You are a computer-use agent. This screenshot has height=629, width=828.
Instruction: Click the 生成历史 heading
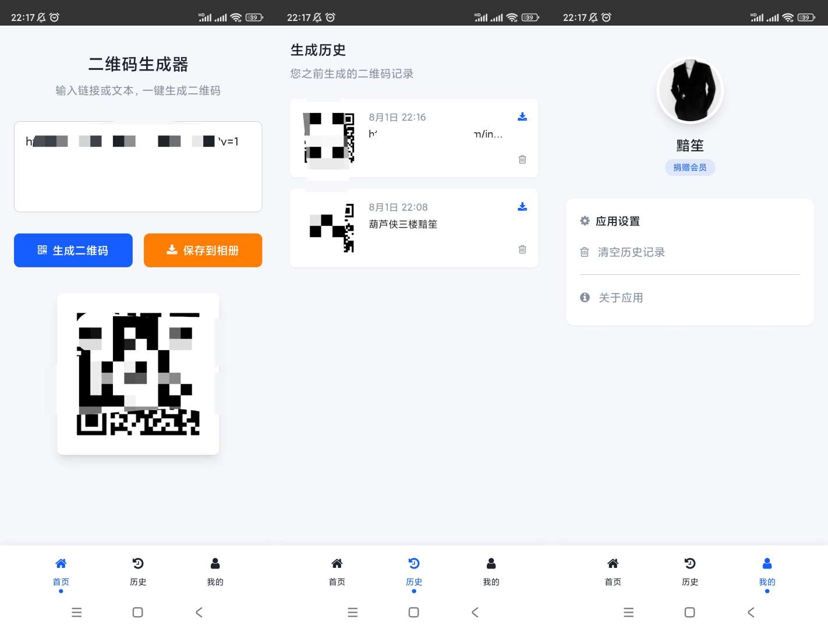click(x=318, y=50)
